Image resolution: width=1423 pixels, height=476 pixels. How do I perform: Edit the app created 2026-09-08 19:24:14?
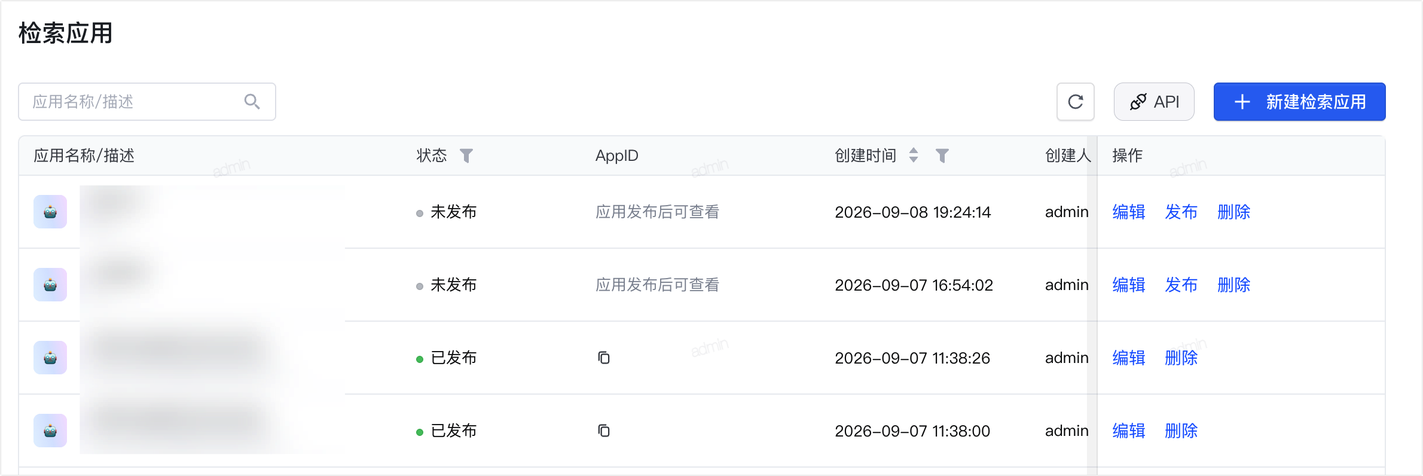[1129, 212]
